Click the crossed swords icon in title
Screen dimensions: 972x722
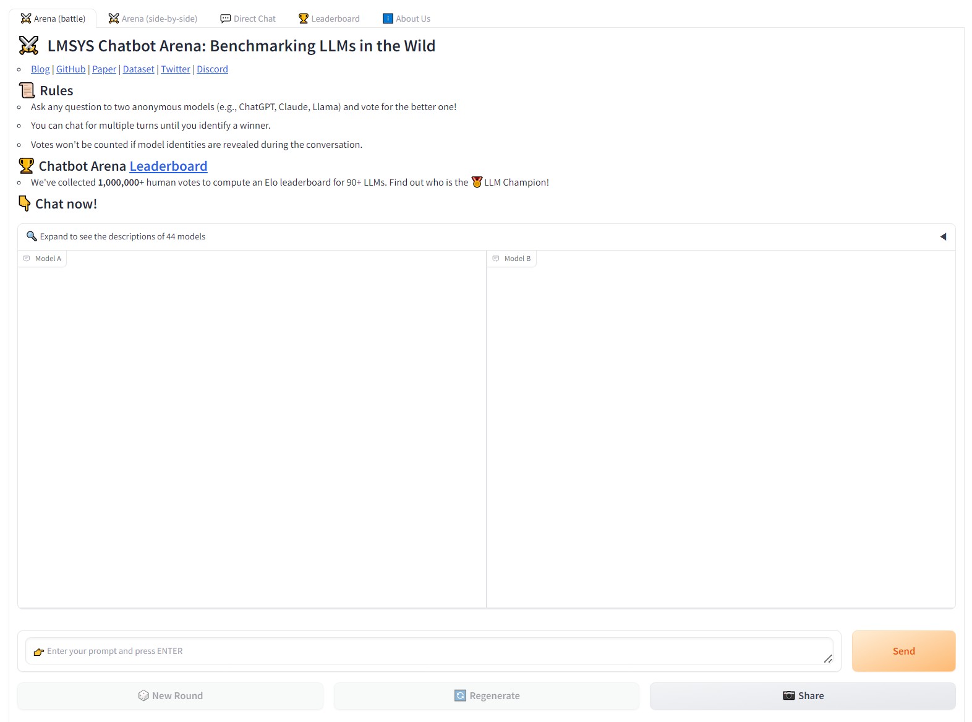(29, 46)
